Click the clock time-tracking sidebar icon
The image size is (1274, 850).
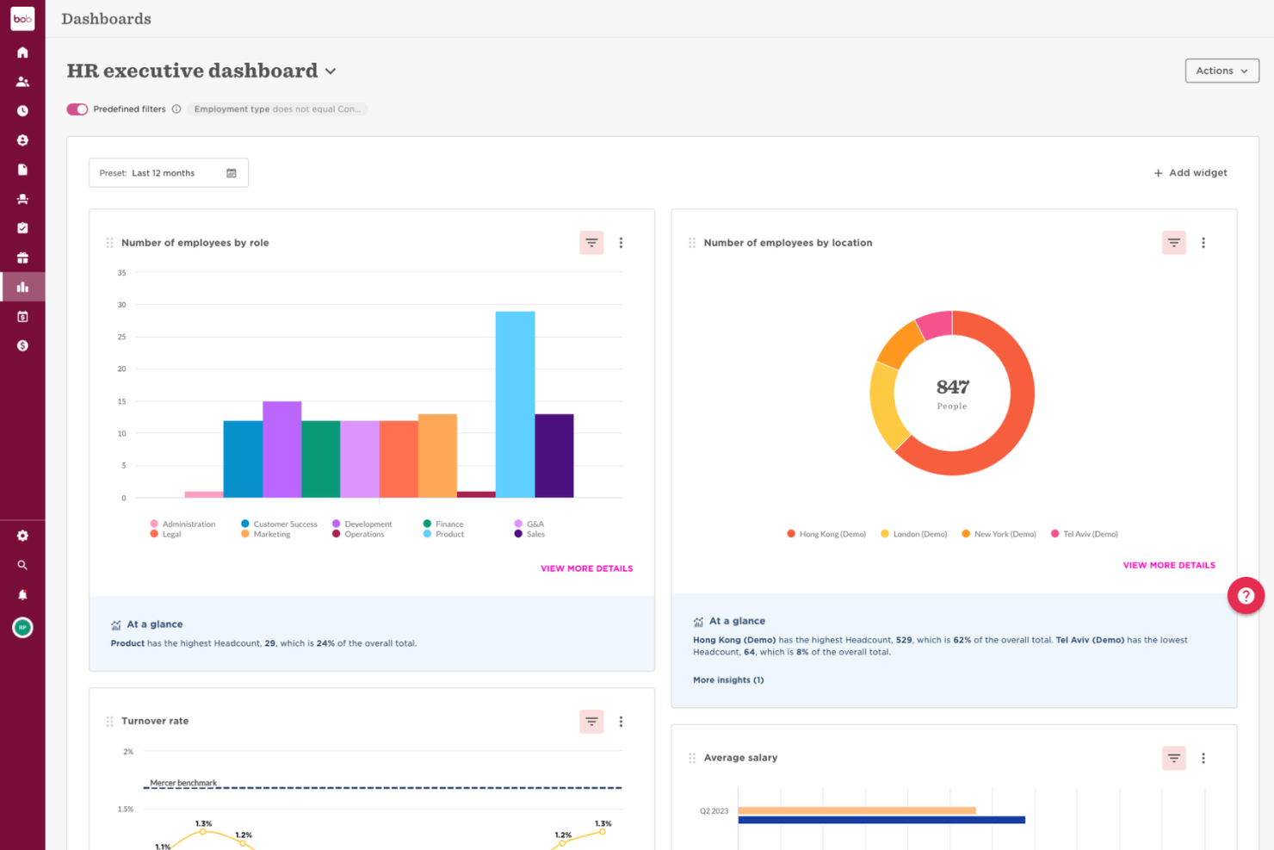(x=22, y=111)
